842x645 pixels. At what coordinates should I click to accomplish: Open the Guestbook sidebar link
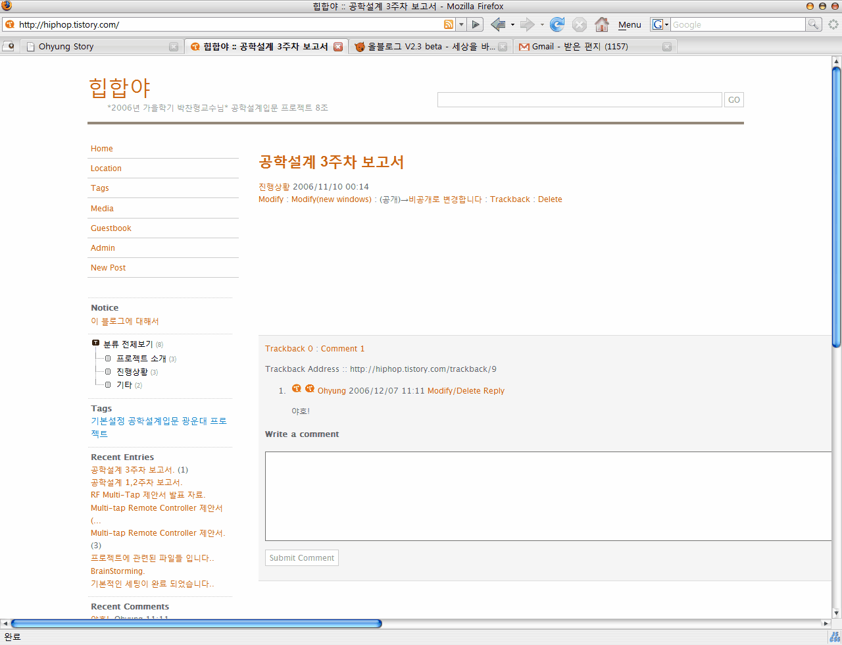[x=111, y=228]
